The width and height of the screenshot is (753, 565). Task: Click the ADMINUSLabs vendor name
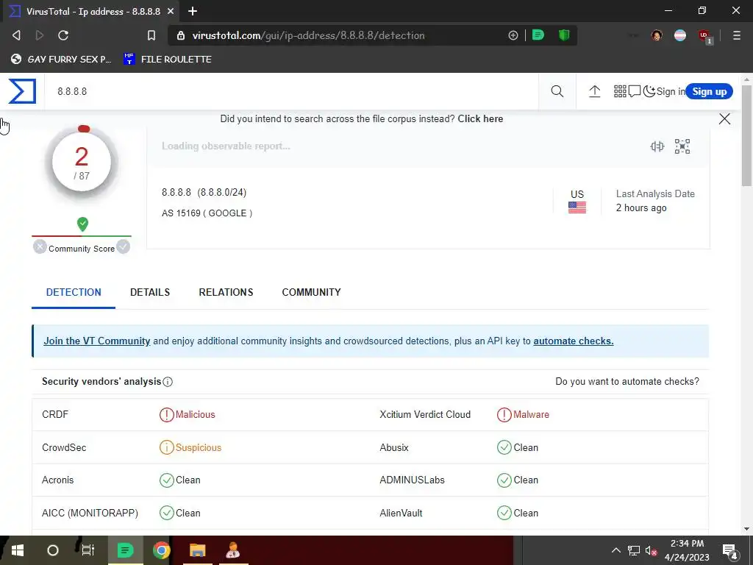click(x=412, y=480)
